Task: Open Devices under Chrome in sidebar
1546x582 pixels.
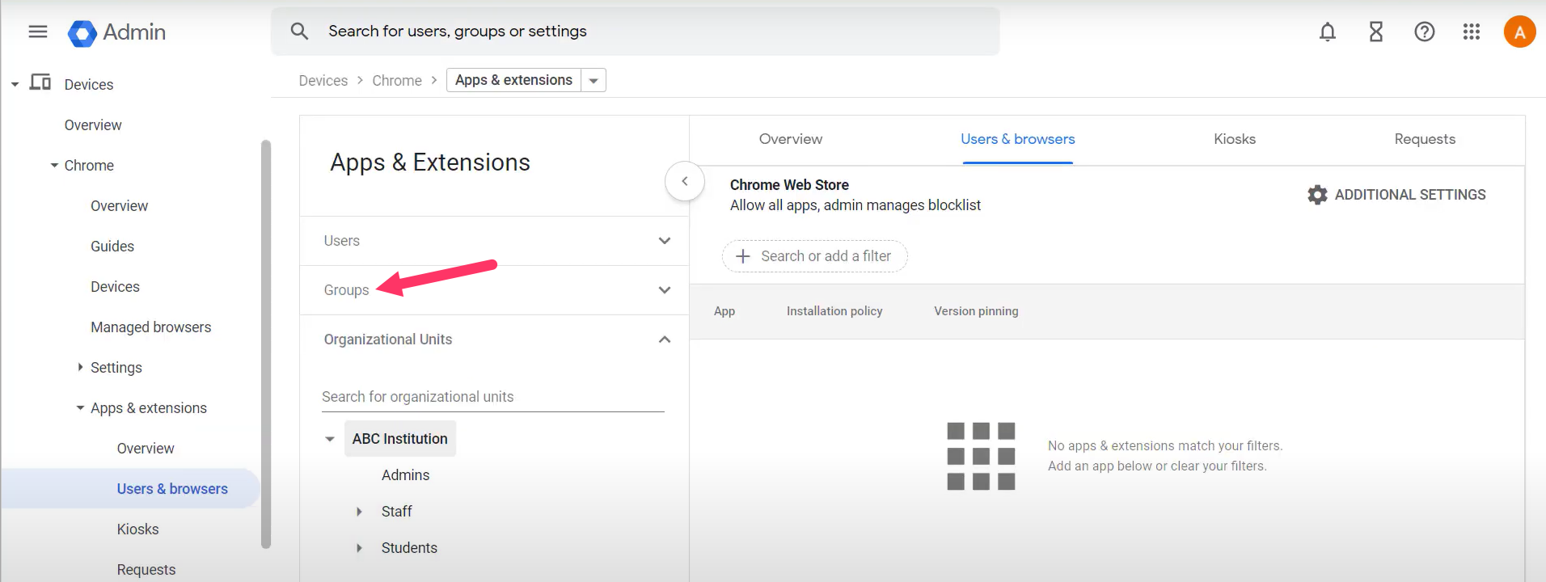Action: (x=115, y=287)
